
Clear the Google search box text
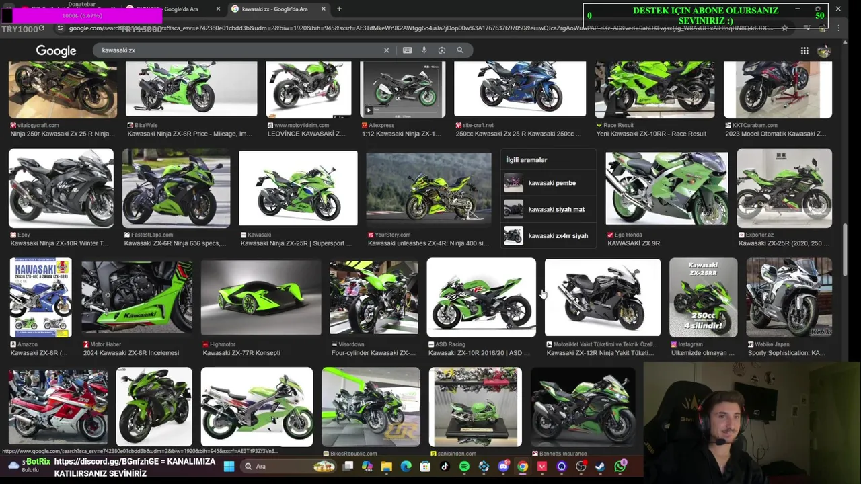[x=386, y=50]
